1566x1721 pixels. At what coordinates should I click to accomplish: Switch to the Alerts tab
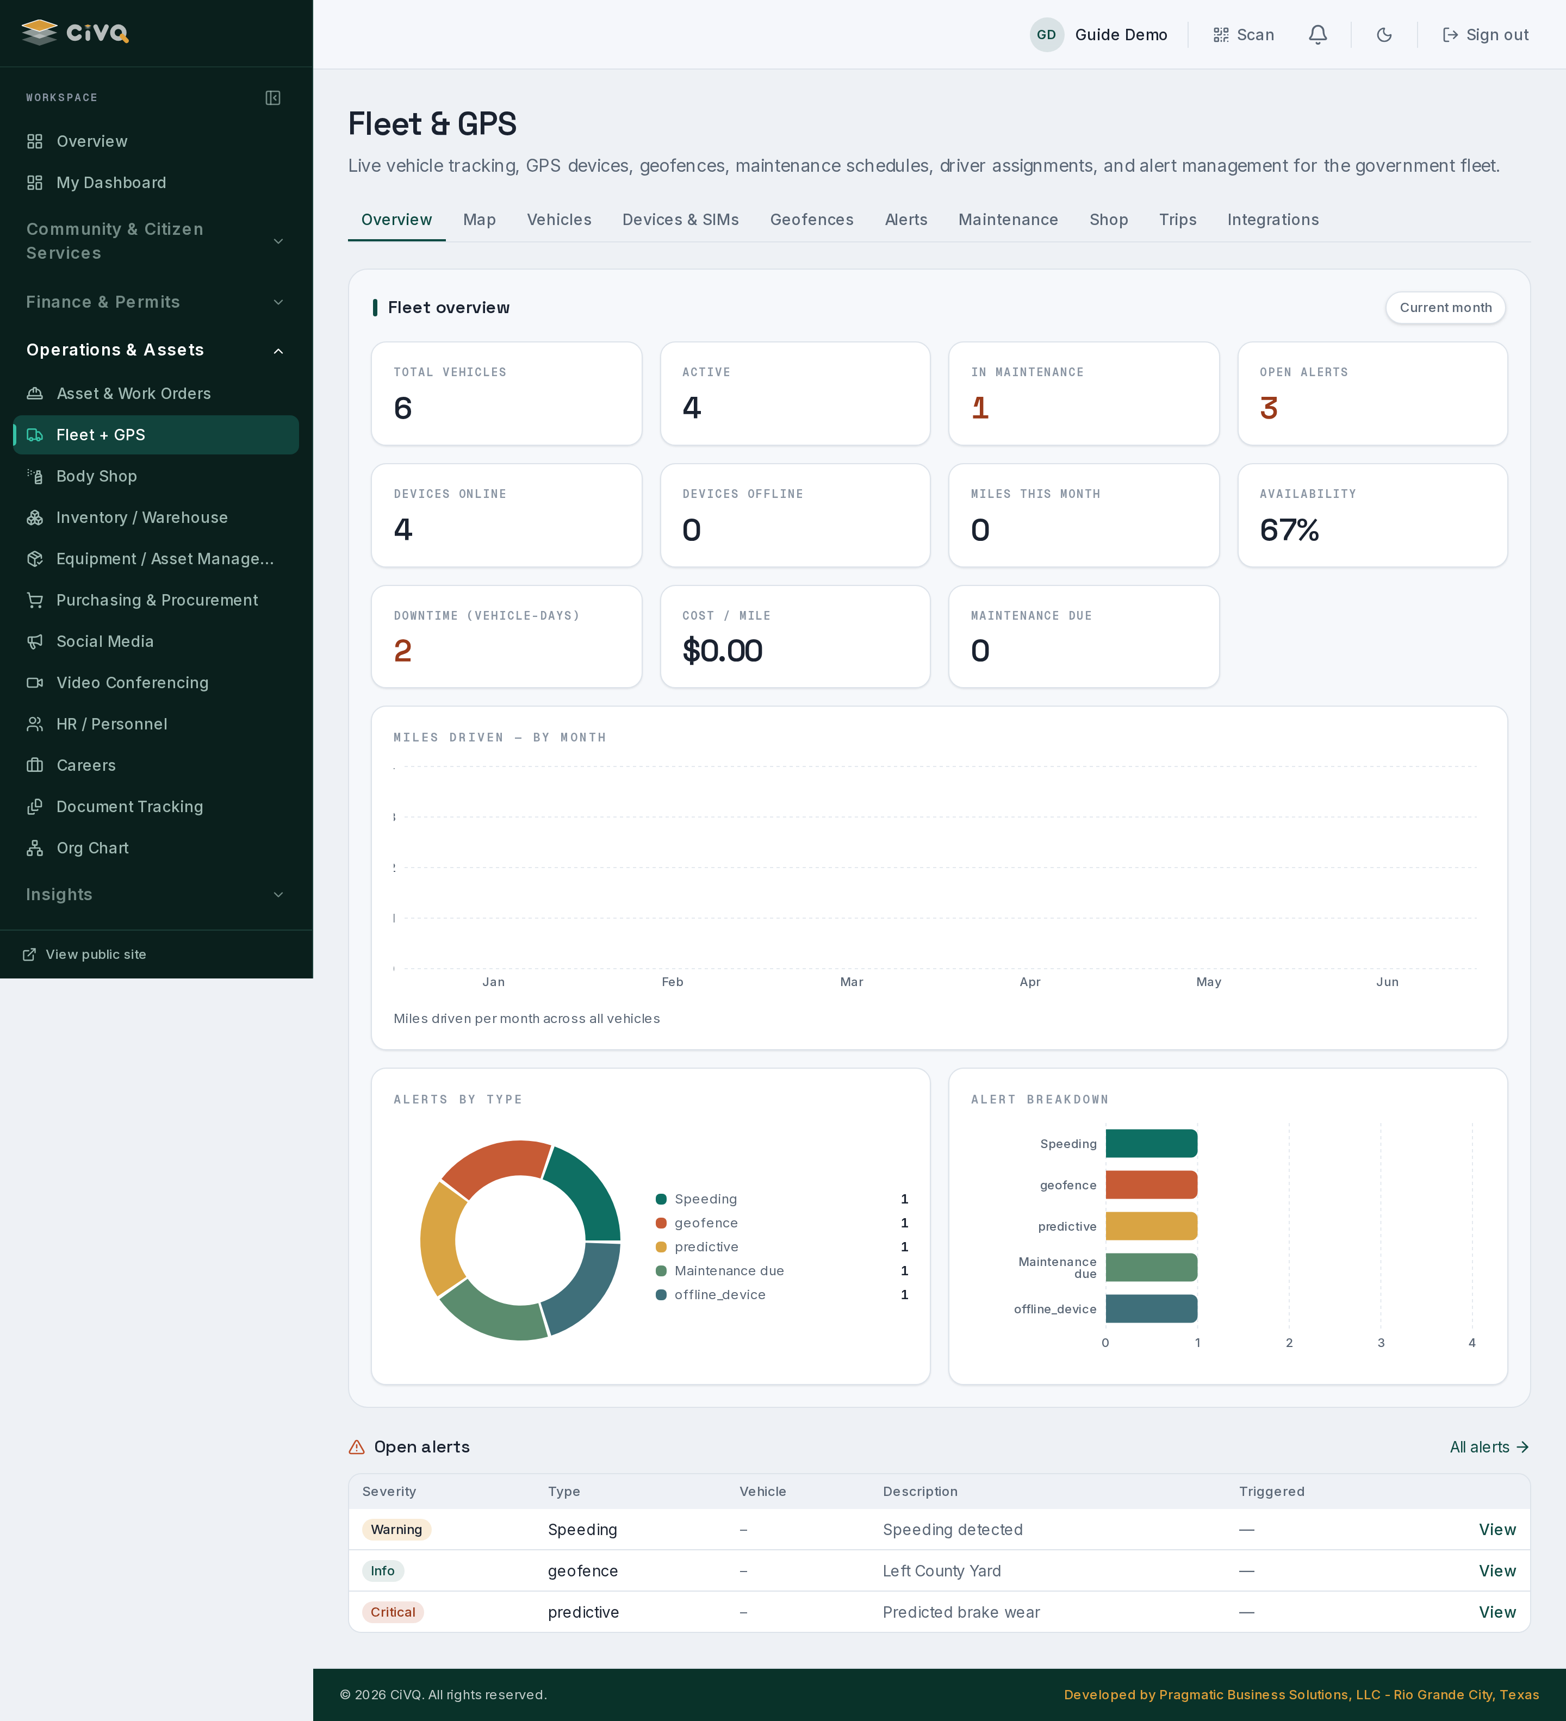pyautogui.click(x=906, y=220)
